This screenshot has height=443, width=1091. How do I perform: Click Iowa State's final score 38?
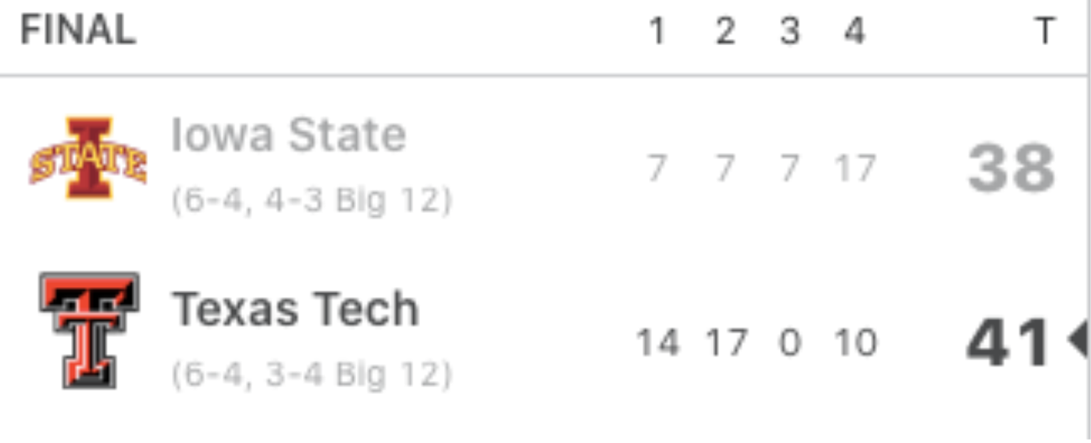pyautogui.click(x=1012, y=168)
